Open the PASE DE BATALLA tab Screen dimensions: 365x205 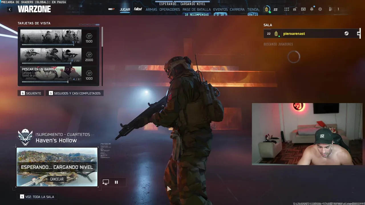click(197, 9)
